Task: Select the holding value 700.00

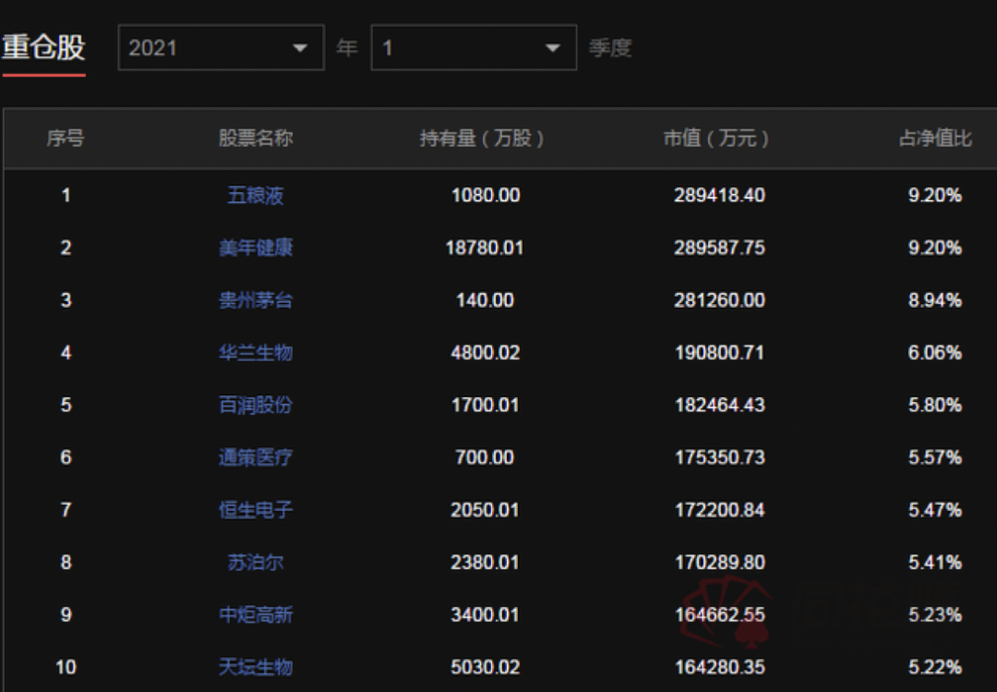Action: click(485, 457)
